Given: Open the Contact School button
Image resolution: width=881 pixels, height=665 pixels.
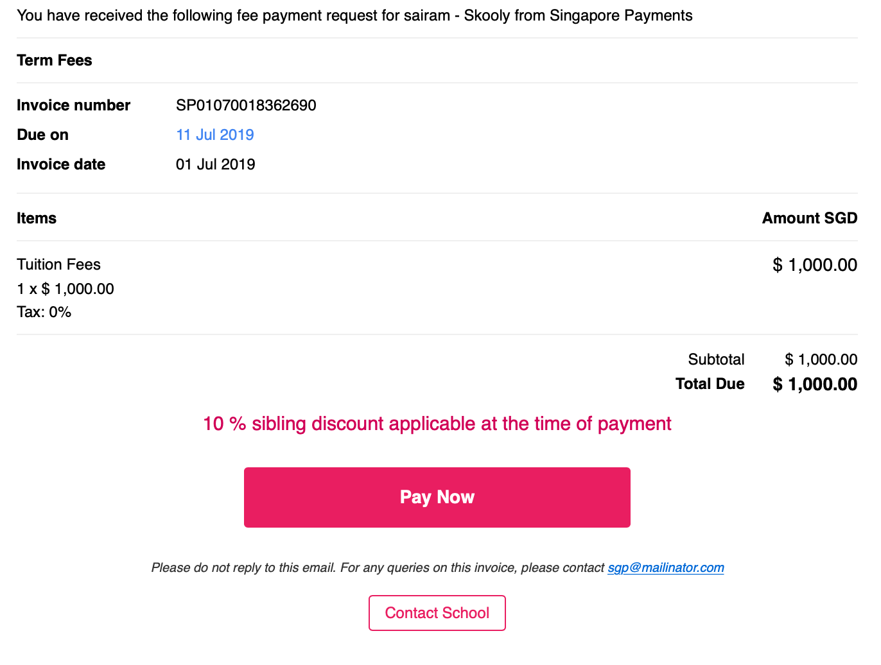Looking at the screenshot, I should click(x=437, y=613).
